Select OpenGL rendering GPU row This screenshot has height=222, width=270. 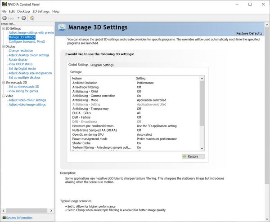135,134
